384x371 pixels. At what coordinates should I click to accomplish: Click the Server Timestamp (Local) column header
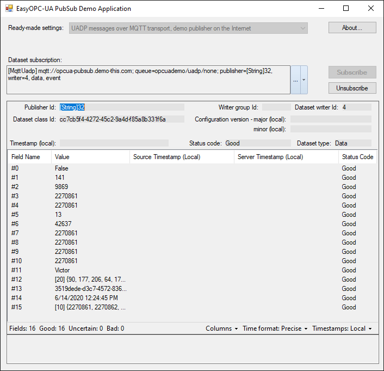(x=286, y=157)
